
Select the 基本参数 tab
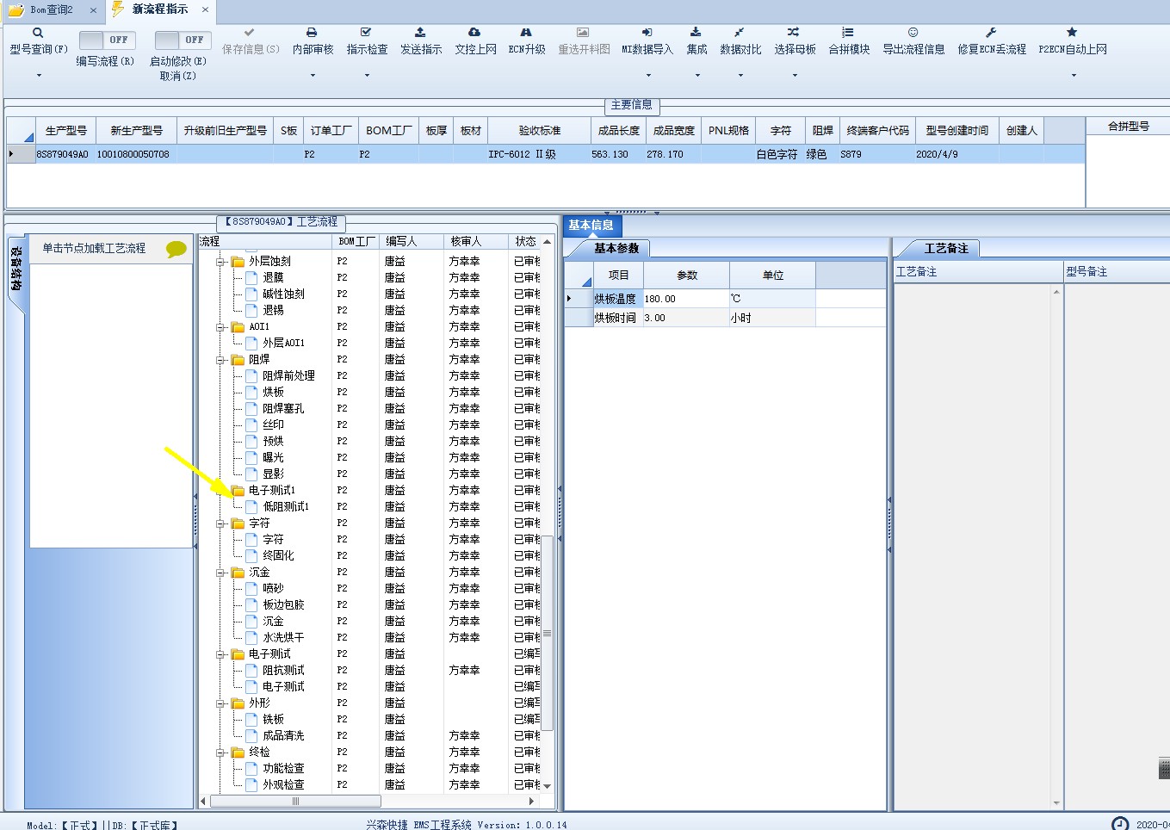click(x=616, y=248)
